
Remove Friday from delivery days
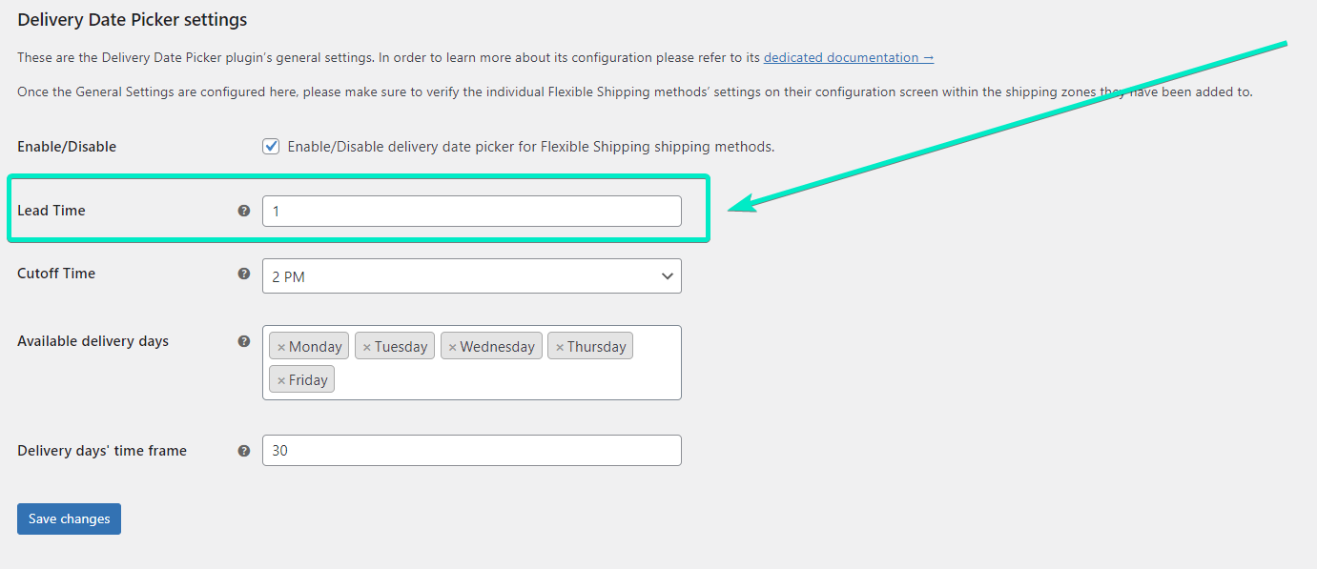pos(281,380)
